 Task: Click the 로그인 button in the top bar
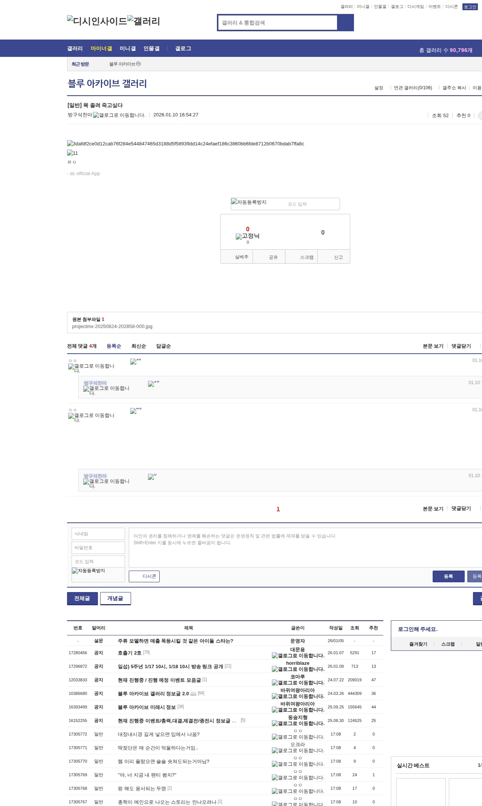[470, 7]
